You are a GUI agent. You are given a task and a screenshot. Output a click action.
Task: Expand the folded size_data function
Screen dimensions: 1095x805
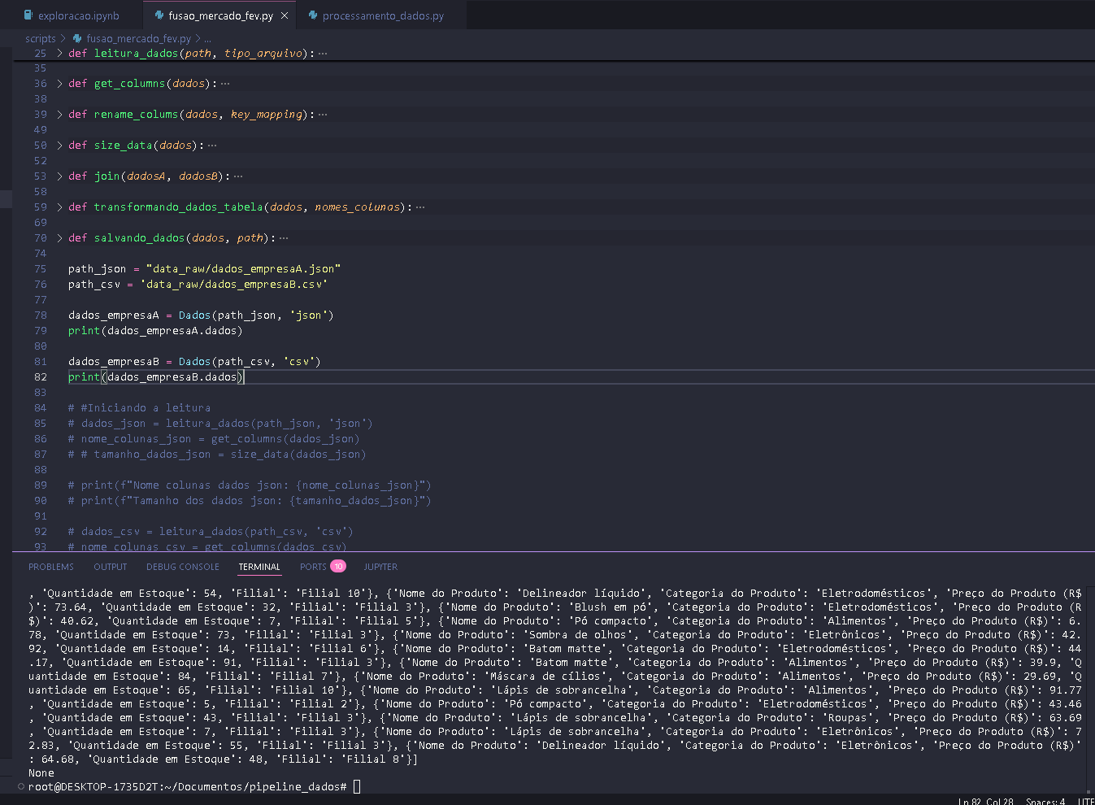coord(59,145)
